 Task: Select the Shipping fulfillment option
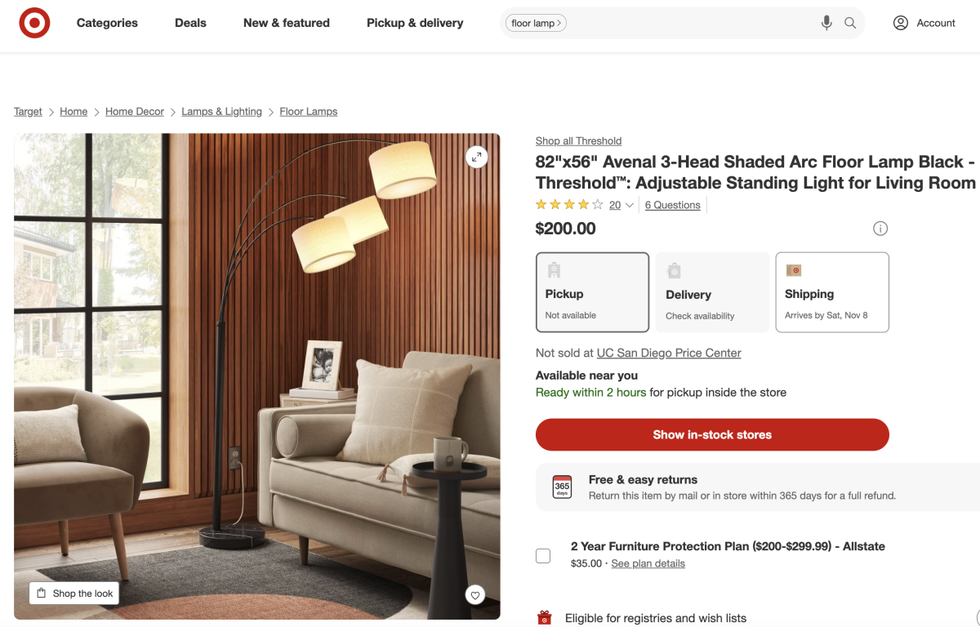tap(832, 292)
